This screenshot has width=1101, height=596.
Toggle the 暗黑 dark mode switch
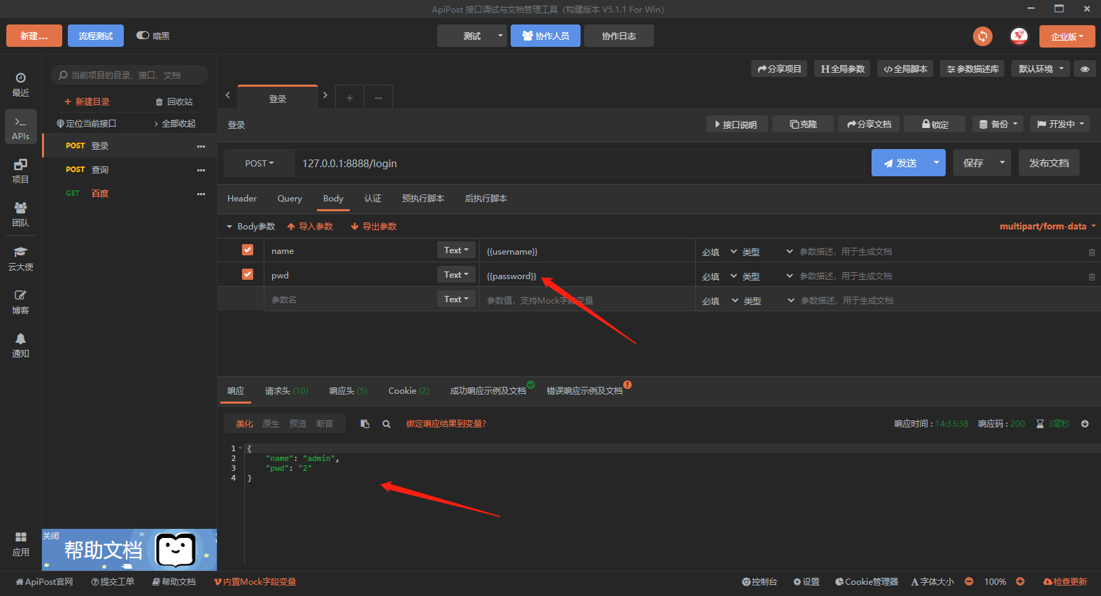[x=143, y=36]
